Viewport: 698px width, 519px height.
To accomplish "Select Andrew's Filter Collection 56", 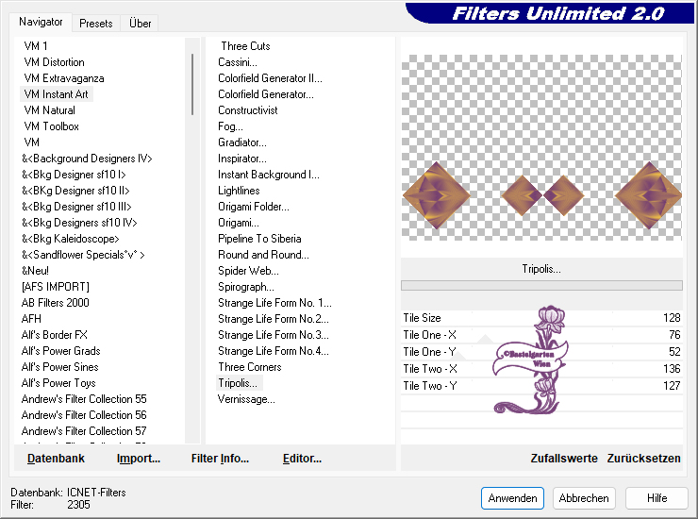I will [84, 415].
